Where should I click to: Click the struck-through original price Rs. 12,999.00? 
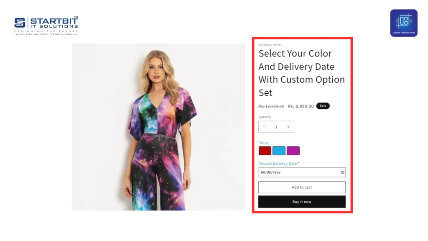(271, 106)
